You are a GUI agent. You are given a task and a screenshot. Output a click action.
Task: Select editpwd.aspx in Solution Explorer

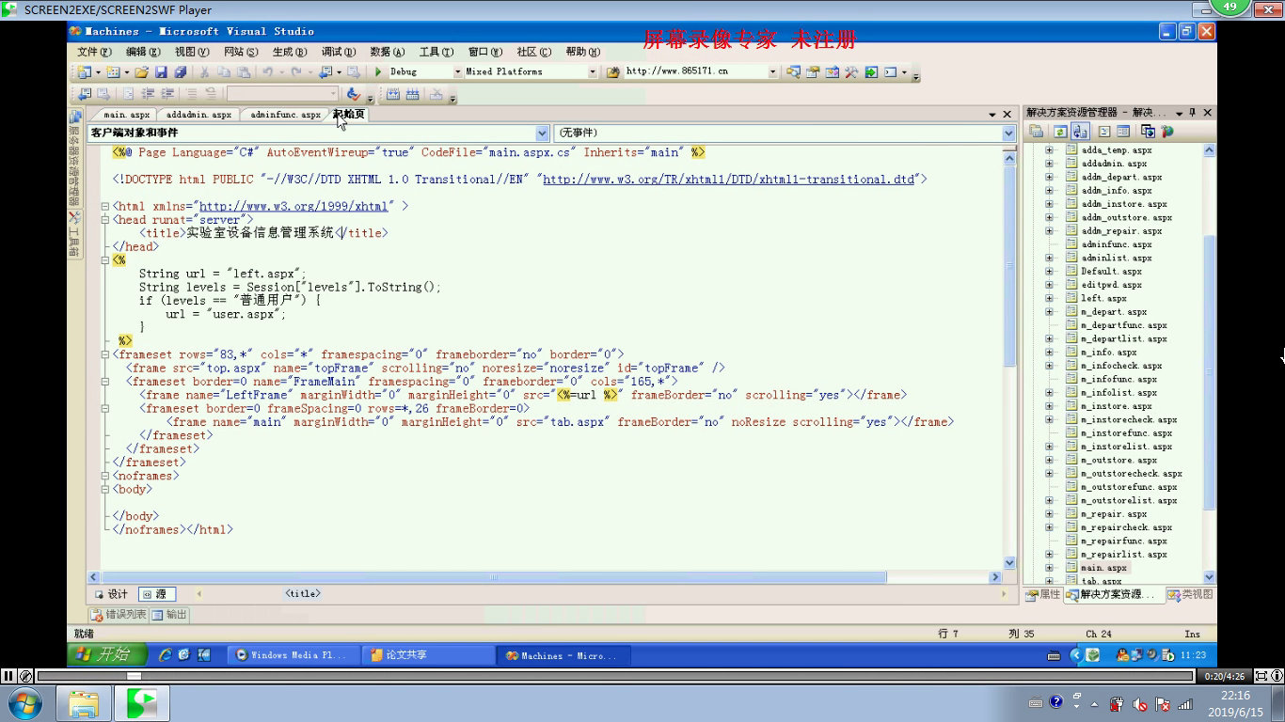[1111, 285]
